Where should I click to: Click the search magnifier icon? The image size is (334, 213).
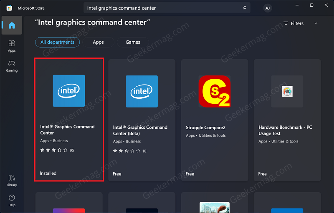[245, 8]
